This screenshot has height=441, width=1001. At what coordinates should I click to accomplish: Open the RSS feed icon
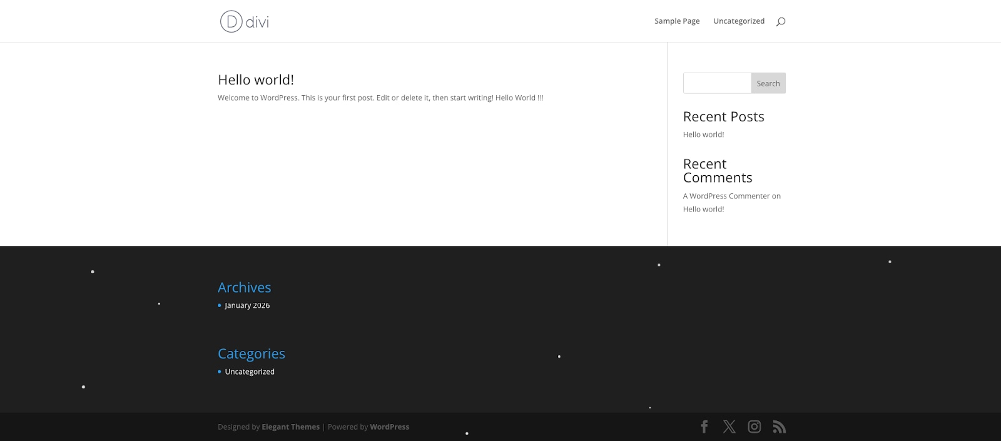(x=779, y=427)
